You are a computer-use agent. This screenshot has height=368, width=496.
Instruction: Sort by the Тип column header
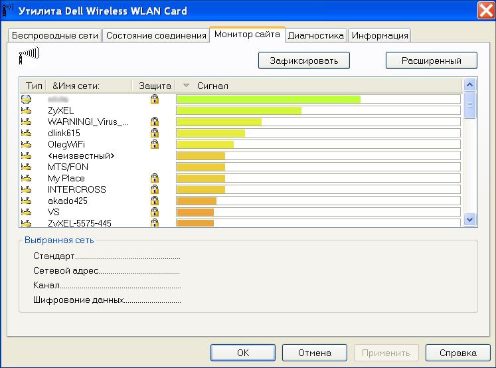click(33, 86)
